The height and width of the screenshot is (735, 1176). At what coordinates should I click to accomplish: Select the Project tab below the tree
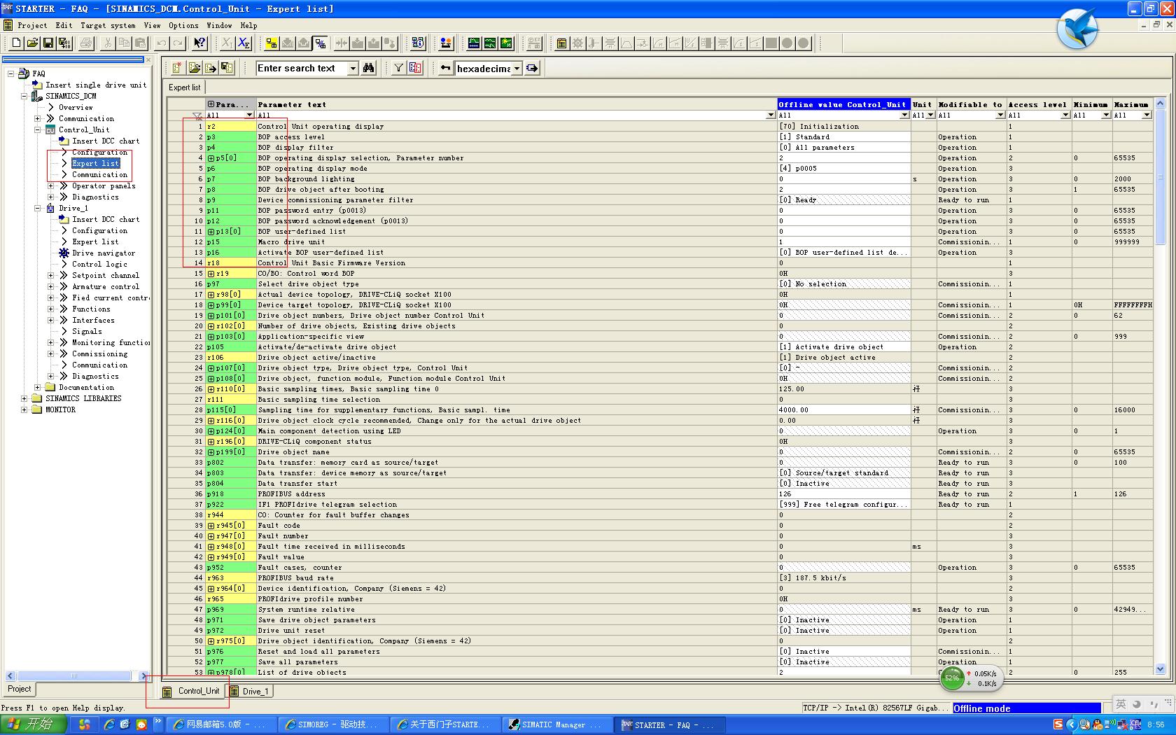point(19,689)
